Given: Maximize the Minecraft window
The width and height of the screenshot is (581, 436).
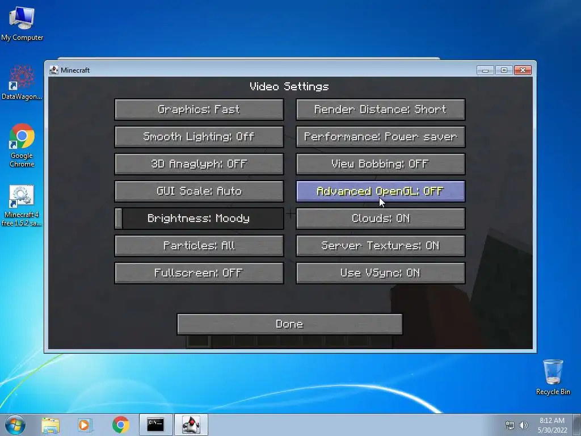Looking at the screenshot, I should pos(504,70).
